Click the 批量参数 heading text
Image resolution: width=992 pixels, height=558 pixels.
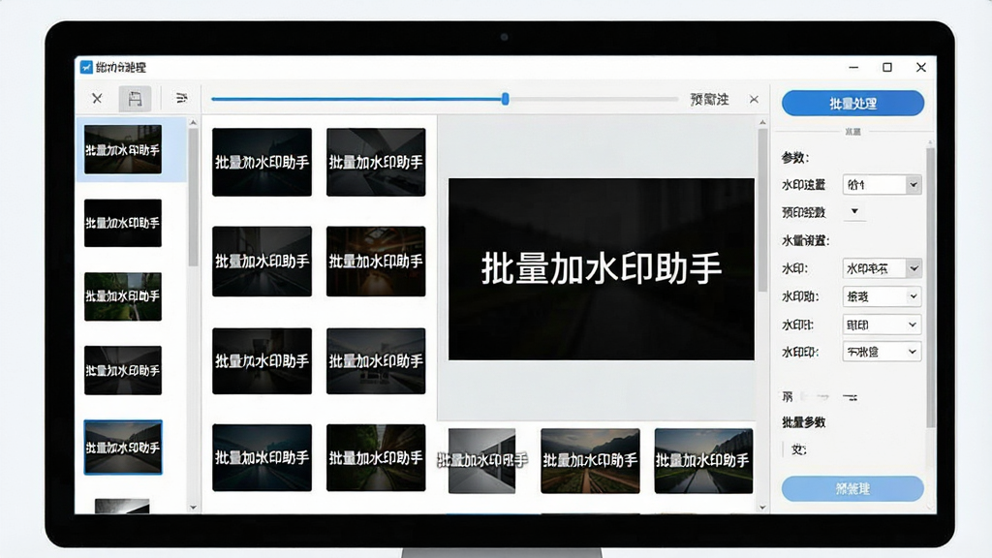[x=803, y=422]
